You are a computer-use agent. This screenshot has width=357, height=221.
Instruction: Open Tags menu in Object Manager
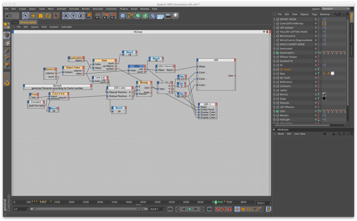[314, 14]
